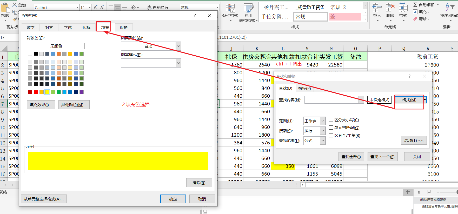Open the number format 常规 dropdown
The width and height of the screenshot is (458, 214).
pos(217,8)
